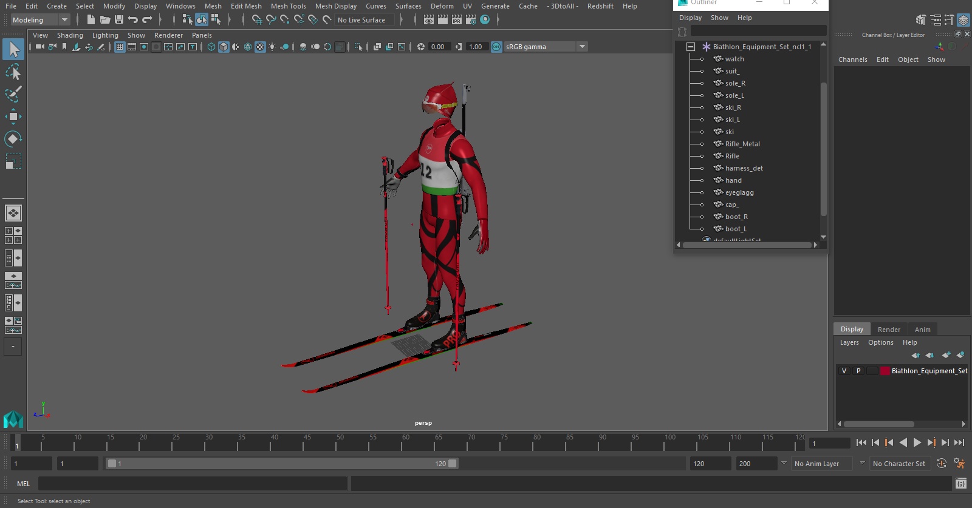Play the animation forwards

click(917, 442)
